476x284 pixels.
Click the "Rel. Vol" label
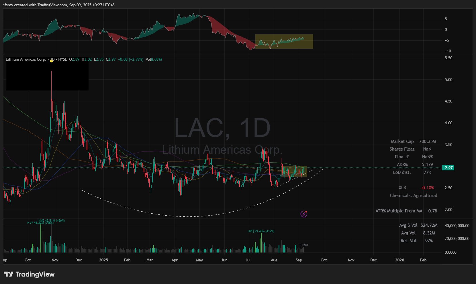pos(408,241)
